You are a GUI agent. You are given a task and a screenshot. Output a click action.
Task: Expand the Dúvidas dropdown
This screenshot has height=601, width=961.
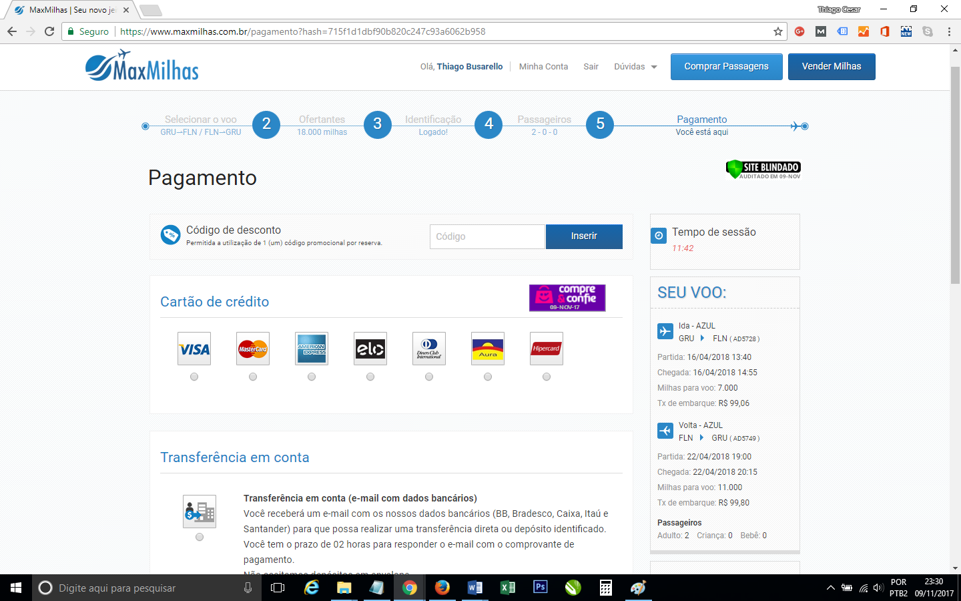[635, 67]
